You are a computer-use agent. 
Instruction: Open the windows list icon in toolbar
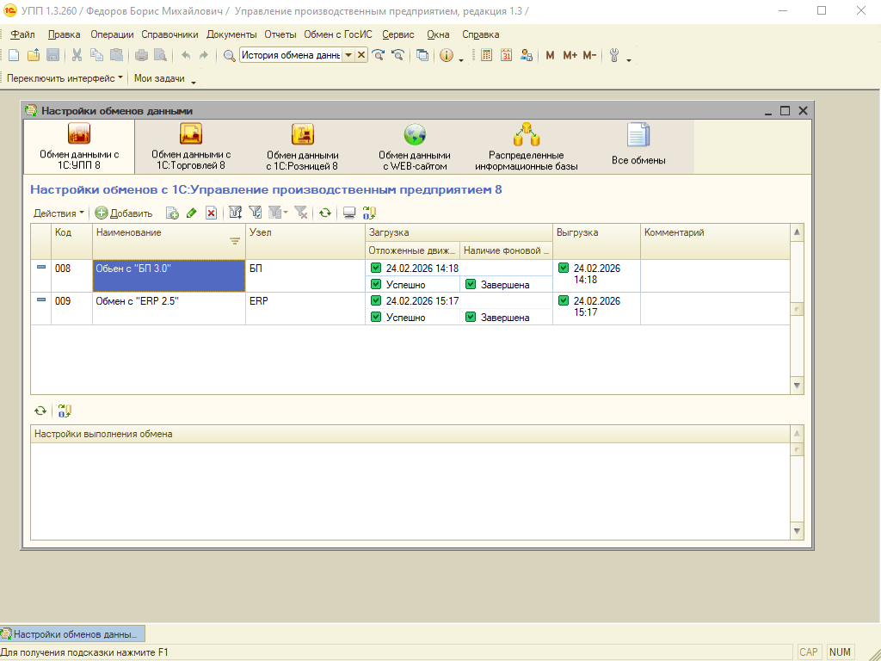(422, 55)
